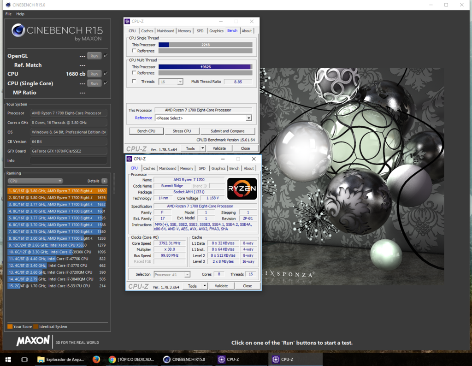Enable the Threads checkbox in Bench tab
472x366 pixels.
coord(134,82)
